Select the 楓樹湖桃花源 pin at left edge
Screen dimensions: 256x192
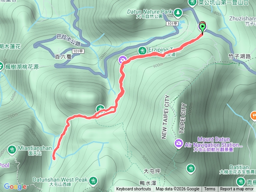[1, 67]
